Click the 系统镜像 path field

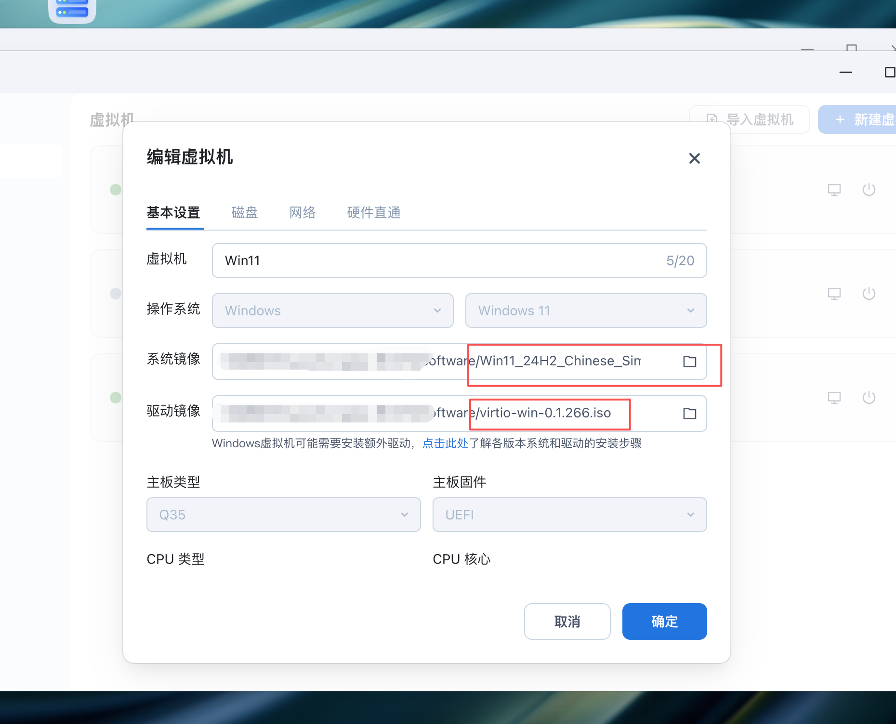[459, 362]
